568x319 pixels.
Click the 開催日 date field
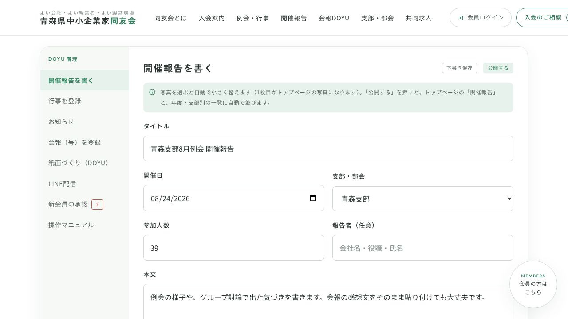(x=234, y=198)
